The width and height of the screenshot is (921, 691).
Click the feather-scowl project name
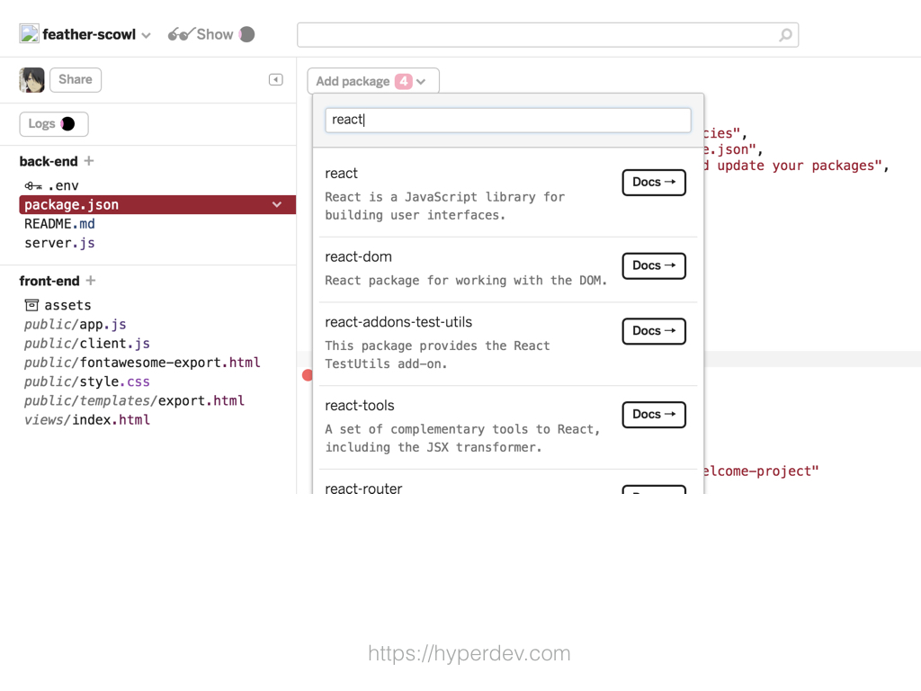(89, 35)
